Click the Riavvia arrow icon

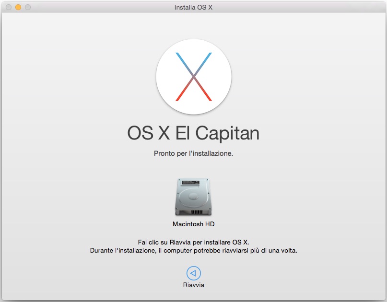194,273
